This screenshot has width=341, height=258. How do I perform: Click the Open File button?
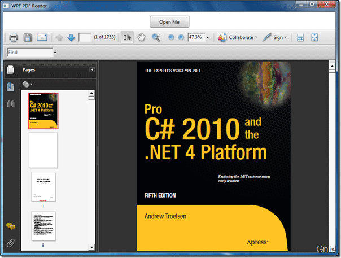tap(169, 22)
